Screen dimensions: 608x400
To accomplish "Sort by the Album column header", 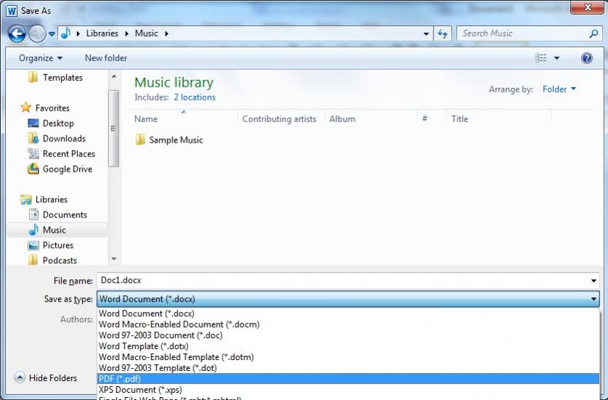I will pos(342,119).
